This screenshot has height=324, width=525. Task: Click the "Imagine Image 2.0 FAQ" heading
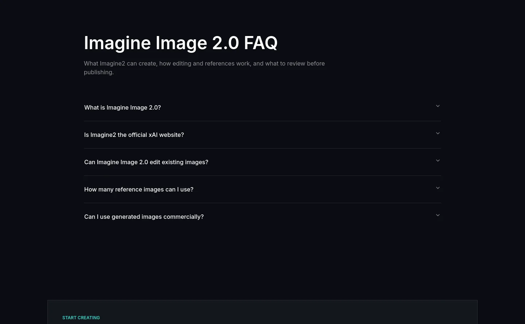pos(181,43)
